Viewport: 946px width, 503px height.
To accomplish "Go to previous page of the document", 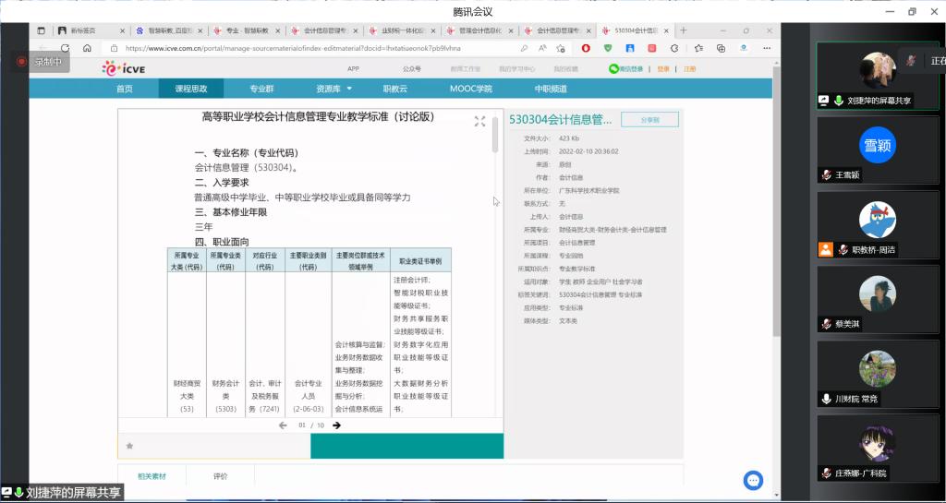I will (x=284, y=425).
